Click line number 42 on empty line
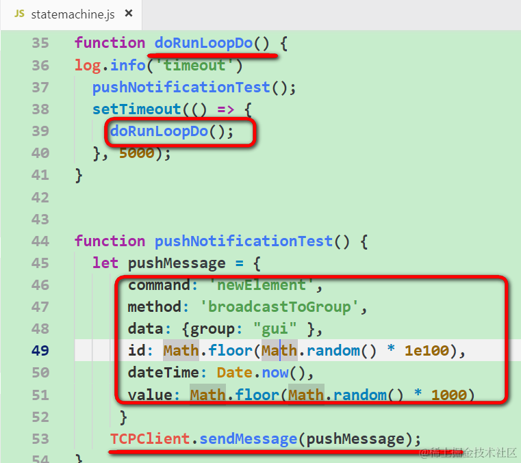Image resolution: width=521 pixels, height=463 pixels. click(40, 197)
